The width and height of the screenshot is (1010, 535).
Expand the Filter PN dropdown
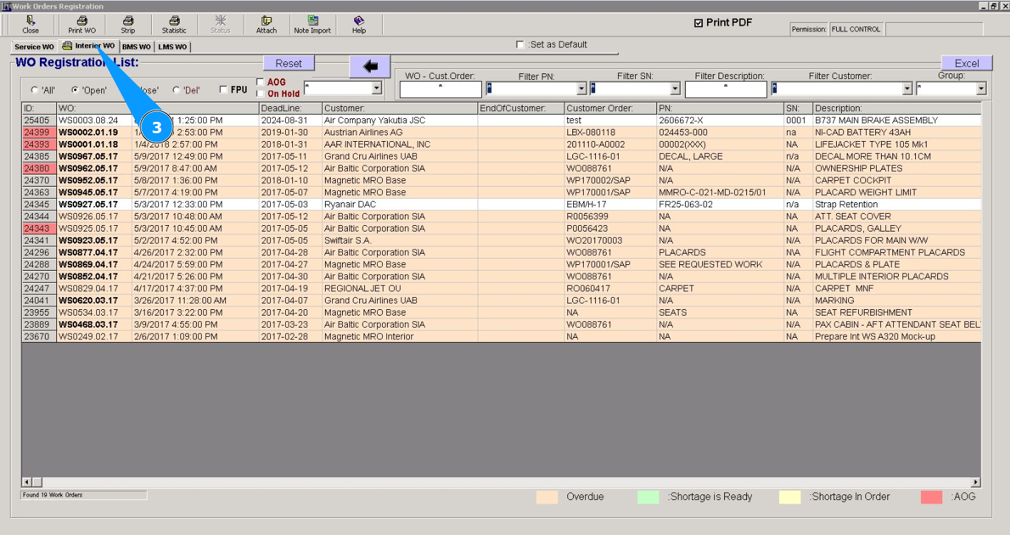(x=582, y=89)
